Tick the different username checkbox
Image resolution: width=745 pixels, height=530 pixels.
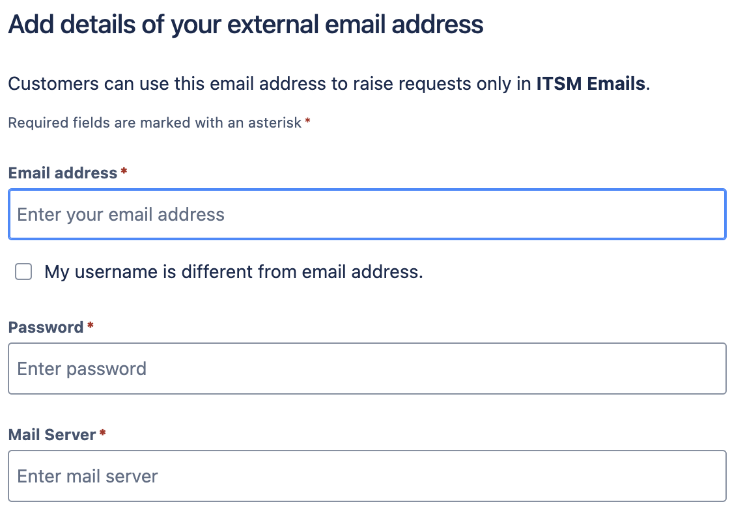(x=23, y=272)
